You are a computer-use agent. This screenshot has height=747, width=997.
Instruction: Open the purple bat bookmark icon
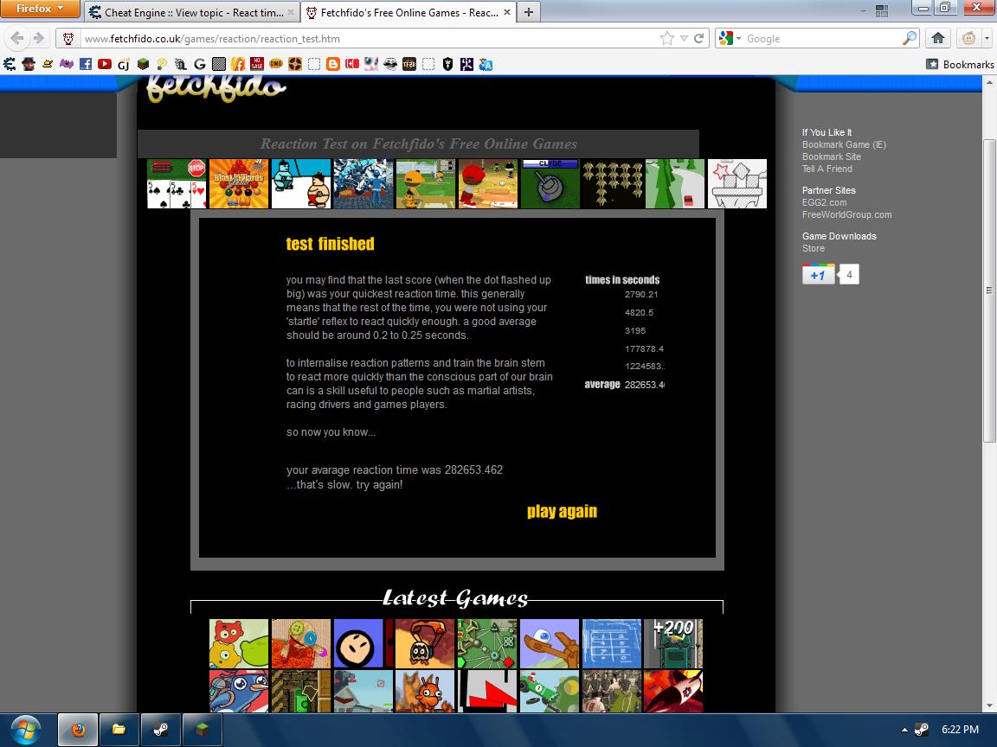66,64
